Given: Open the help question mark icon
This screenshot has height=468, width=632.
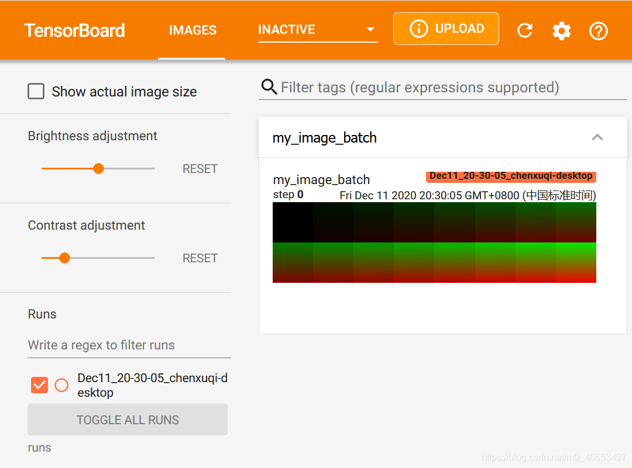Looking at the screenshot, I should 598,30.
